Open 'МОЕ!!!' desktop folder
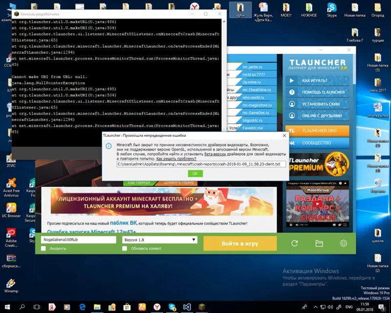The image size is (391, 313). click(x=286, y=10)
